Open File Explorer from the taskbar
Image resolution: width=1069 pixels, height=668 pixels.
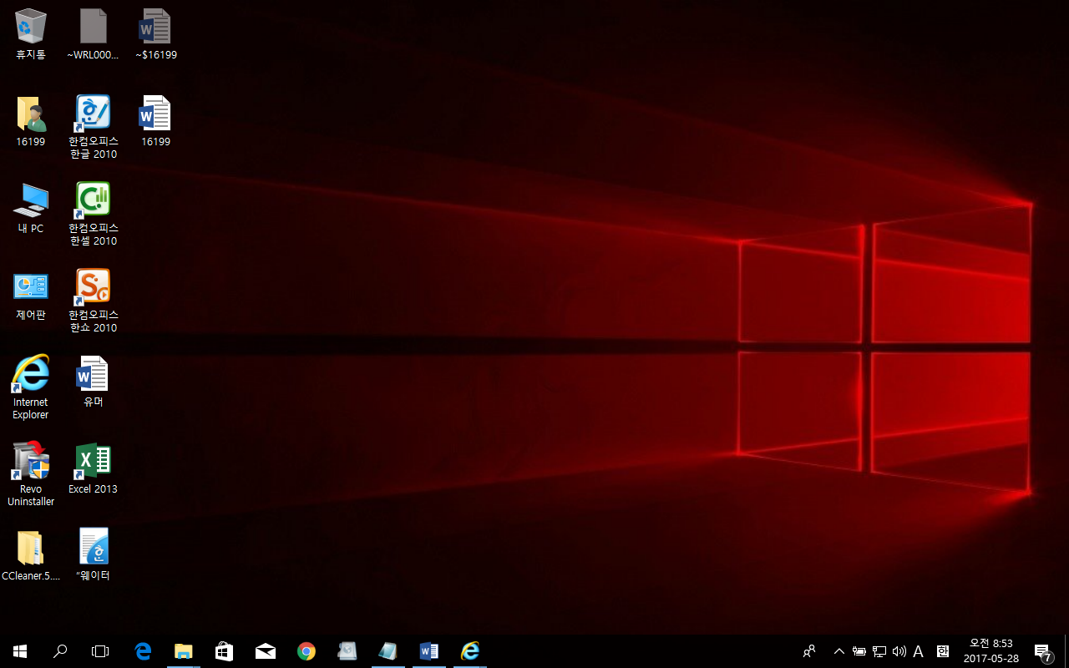click(x=183, y=651)
